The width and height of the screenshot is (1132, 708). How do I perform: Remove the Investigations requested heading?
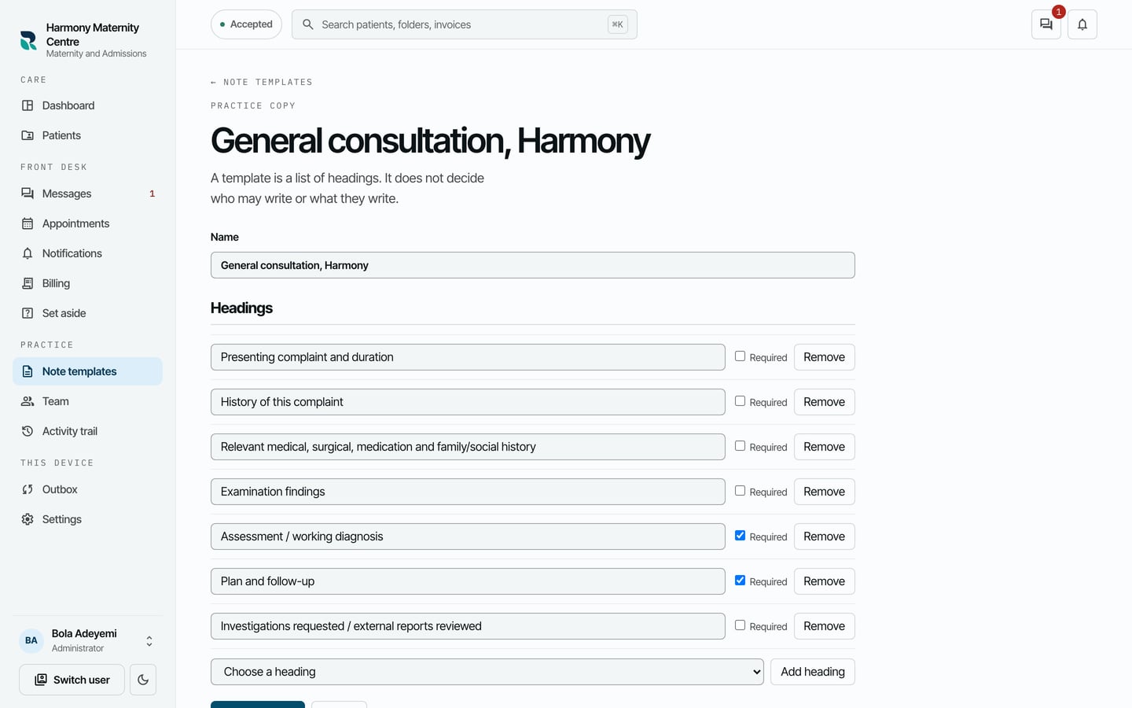[824, 626]
